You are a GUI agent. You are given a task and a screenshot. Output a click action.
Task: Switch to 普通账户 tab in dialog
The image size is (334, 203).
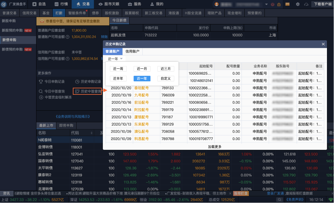click(x=112, y=51)
